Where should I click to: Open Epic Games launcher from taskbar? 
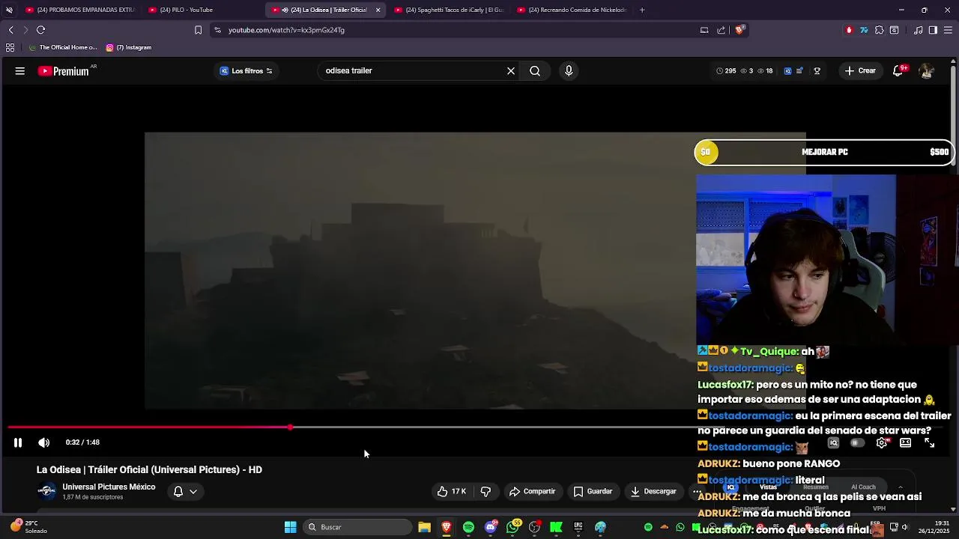tap(578, 527)
